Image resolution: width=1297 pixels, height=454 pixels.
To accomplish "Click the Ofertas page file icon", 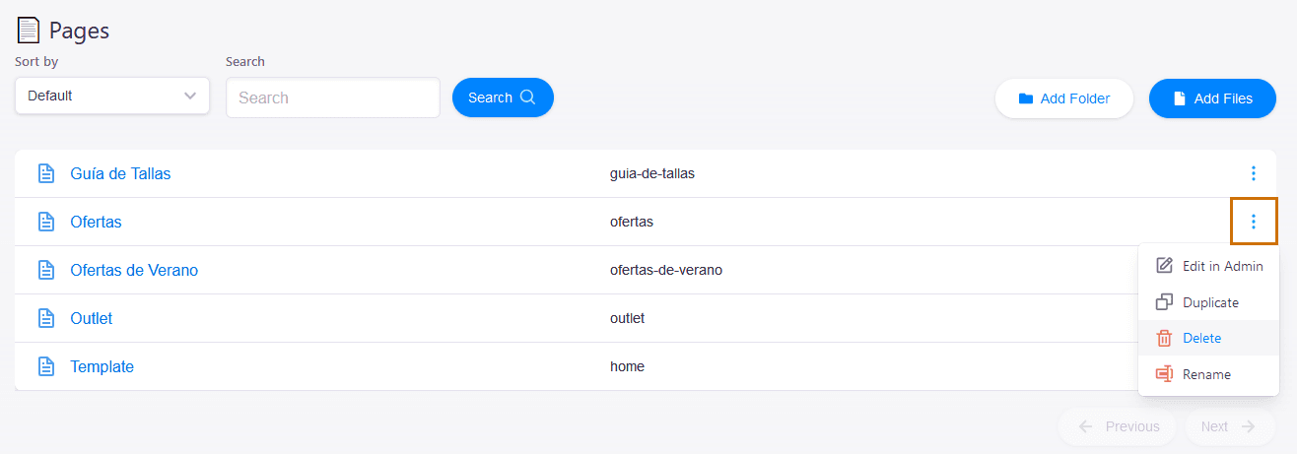I will (x=45, y=222).
